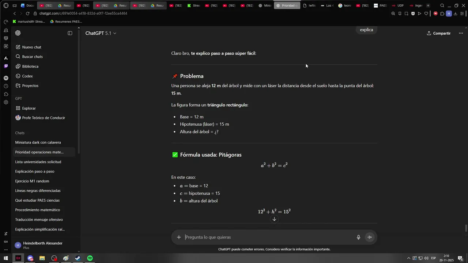The height and width of the screenshot is (263, 468).
Task: Click the tab search magnifier icon
Action: [x=442, y=5]
